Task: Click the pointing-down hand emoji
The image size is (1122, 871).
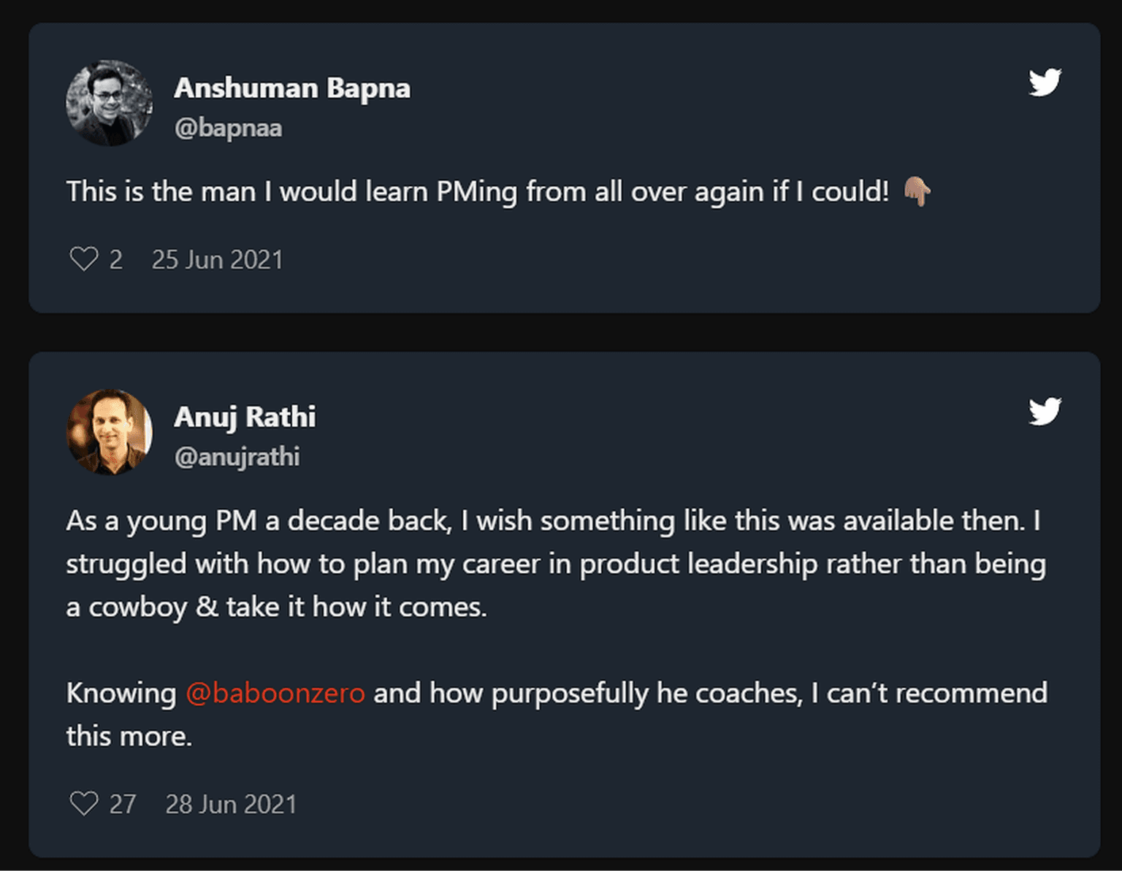Action: 917,192
